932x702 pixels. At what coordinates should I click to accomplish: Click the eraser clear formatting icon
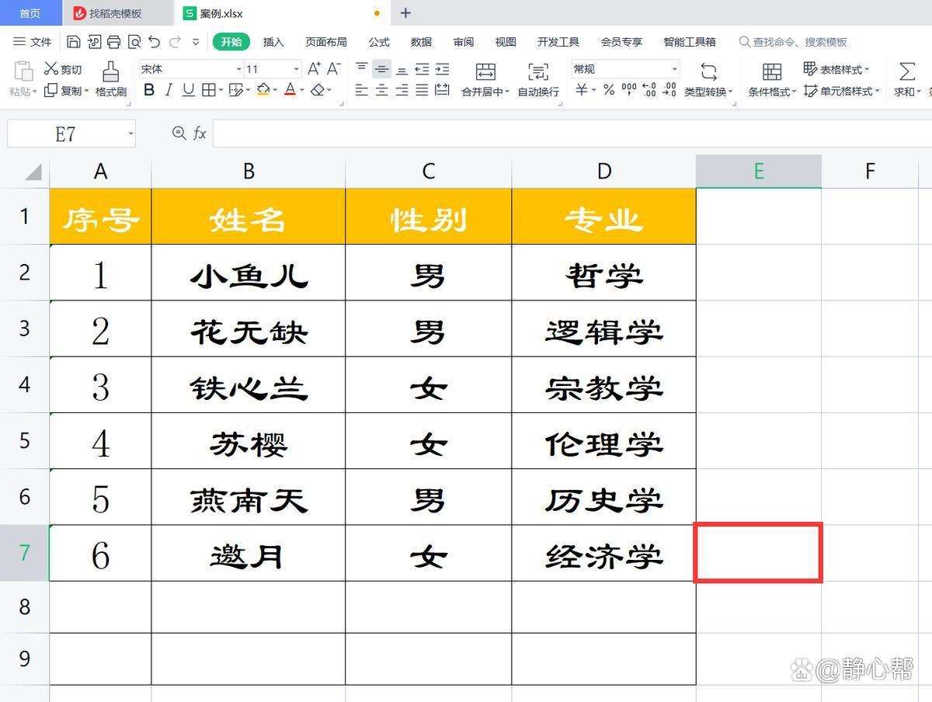tap(317, 91)
